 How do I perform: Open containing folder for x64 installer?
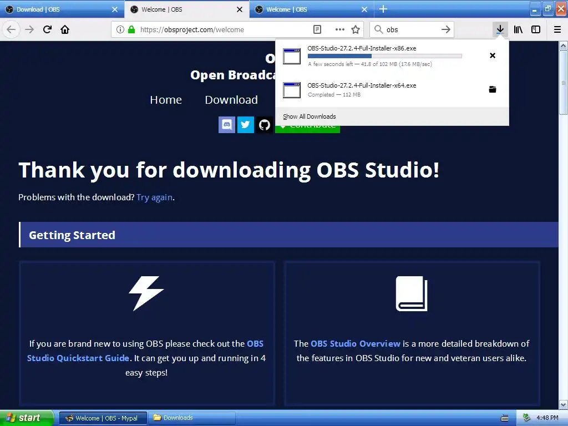click(x=493, y=89)
